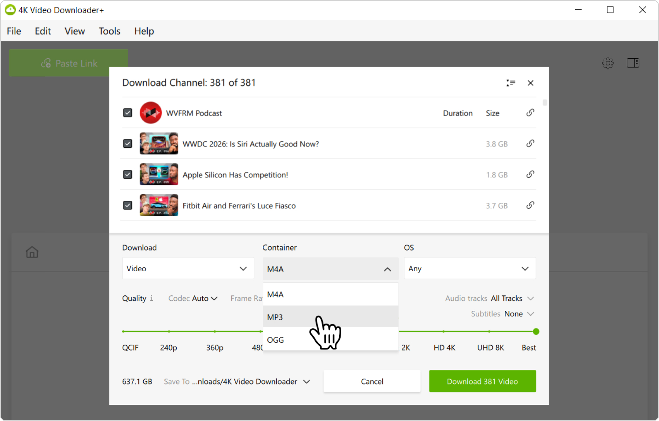This screenshot has height=421, width=659.
Task: Click the WVFRM Podcast channel avatar
Action: (151, 113)
